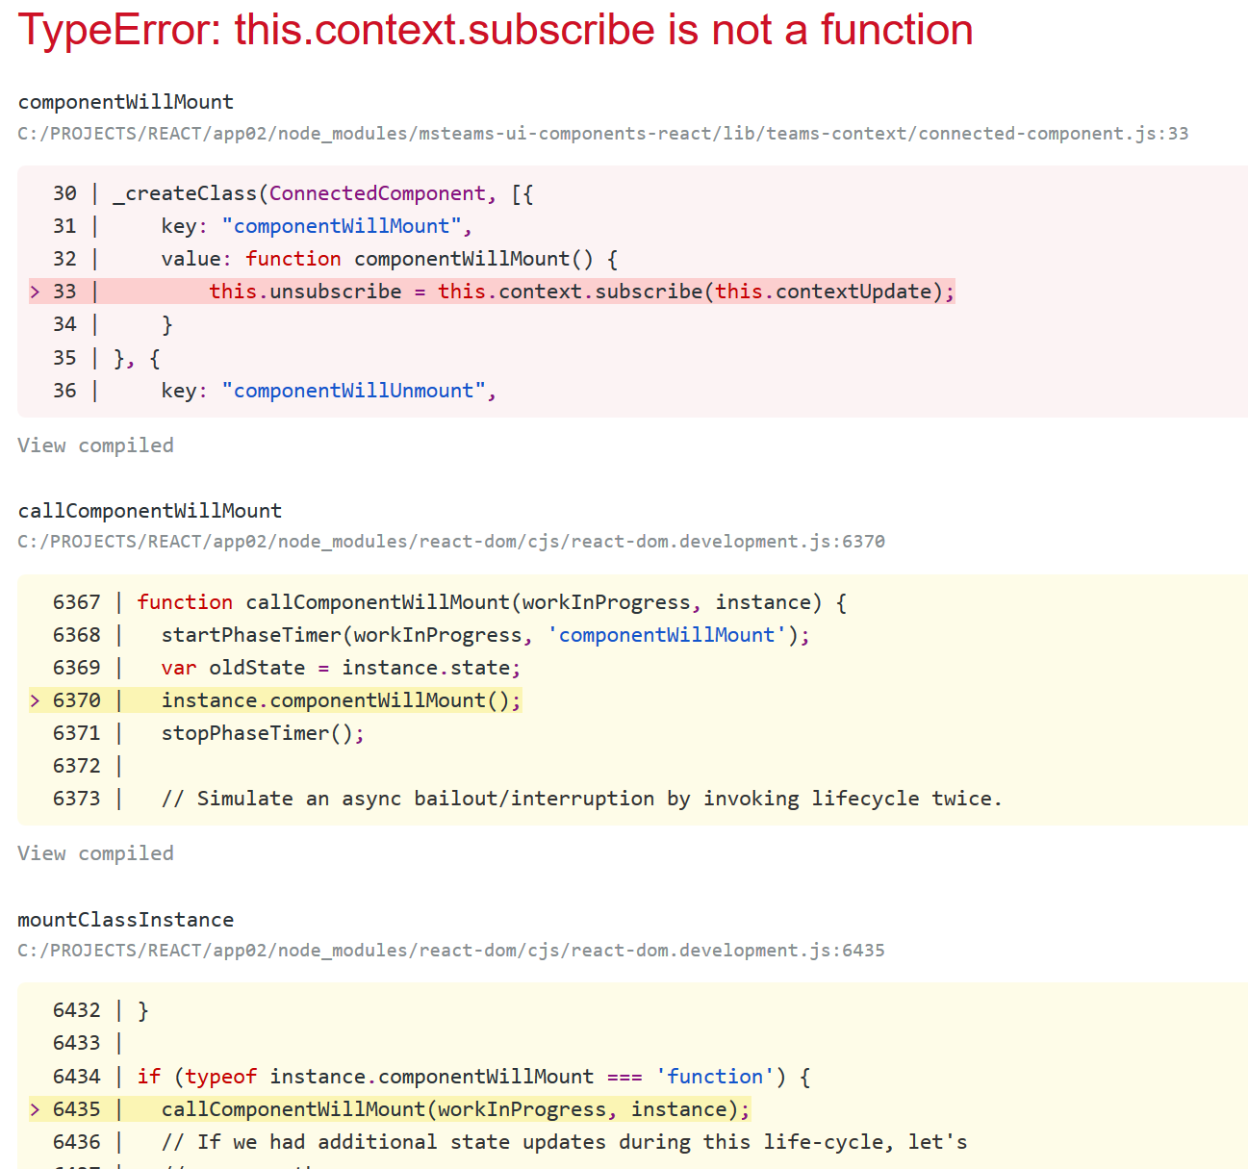The image size is (1248, 1169).
Task: Click the arrow marker beside line 33
Action: tap(34, 291)
